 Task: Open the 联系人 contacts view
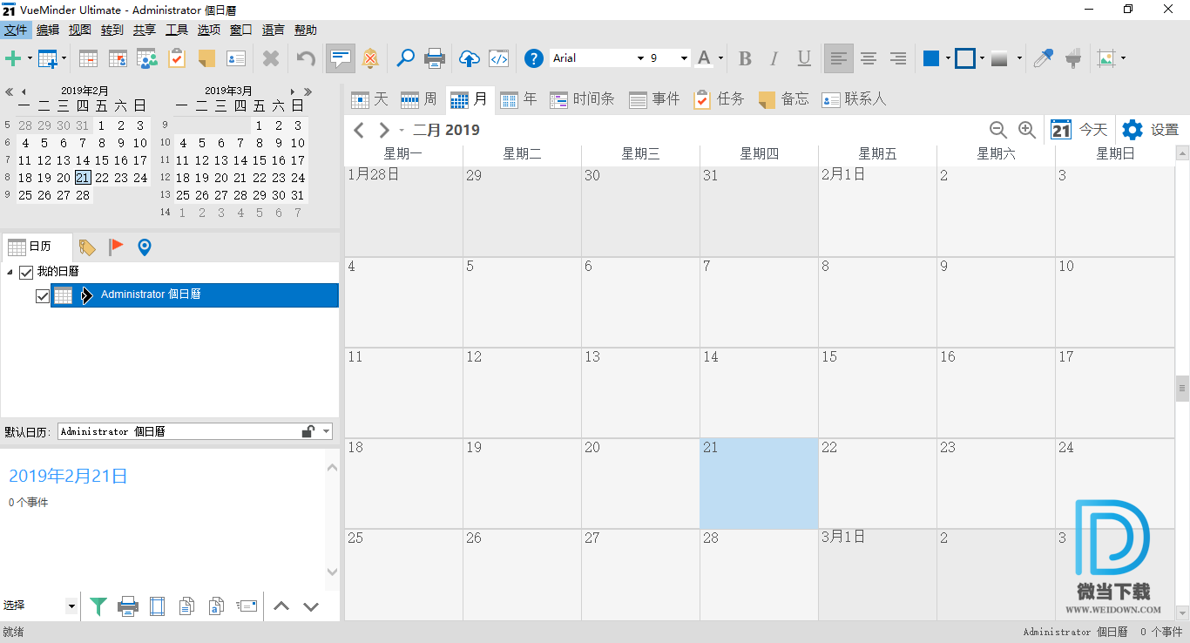point(854,99)
